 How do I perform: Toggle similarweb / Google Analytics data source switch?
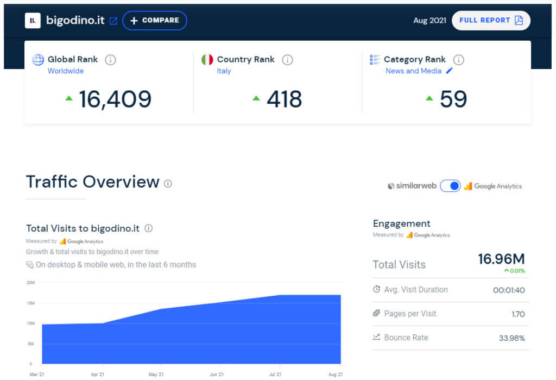click(x=450, y=186)
